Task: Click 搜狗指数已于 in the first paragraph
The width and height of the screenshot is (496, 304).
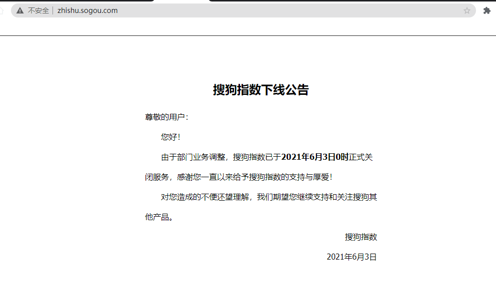Action: (x=257, y=157)
